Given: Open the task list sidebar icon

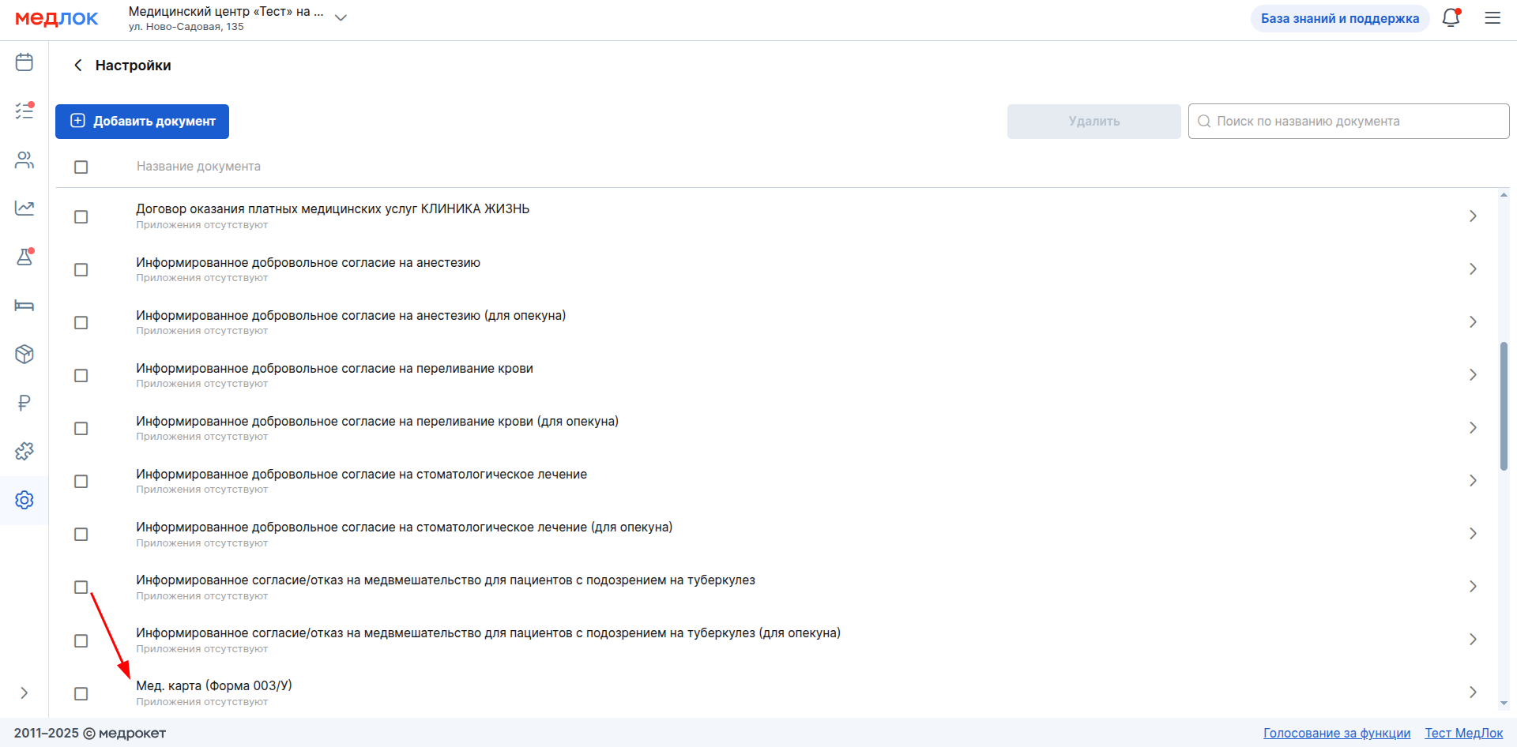Looking at the screenshot, I should point(24,111).
